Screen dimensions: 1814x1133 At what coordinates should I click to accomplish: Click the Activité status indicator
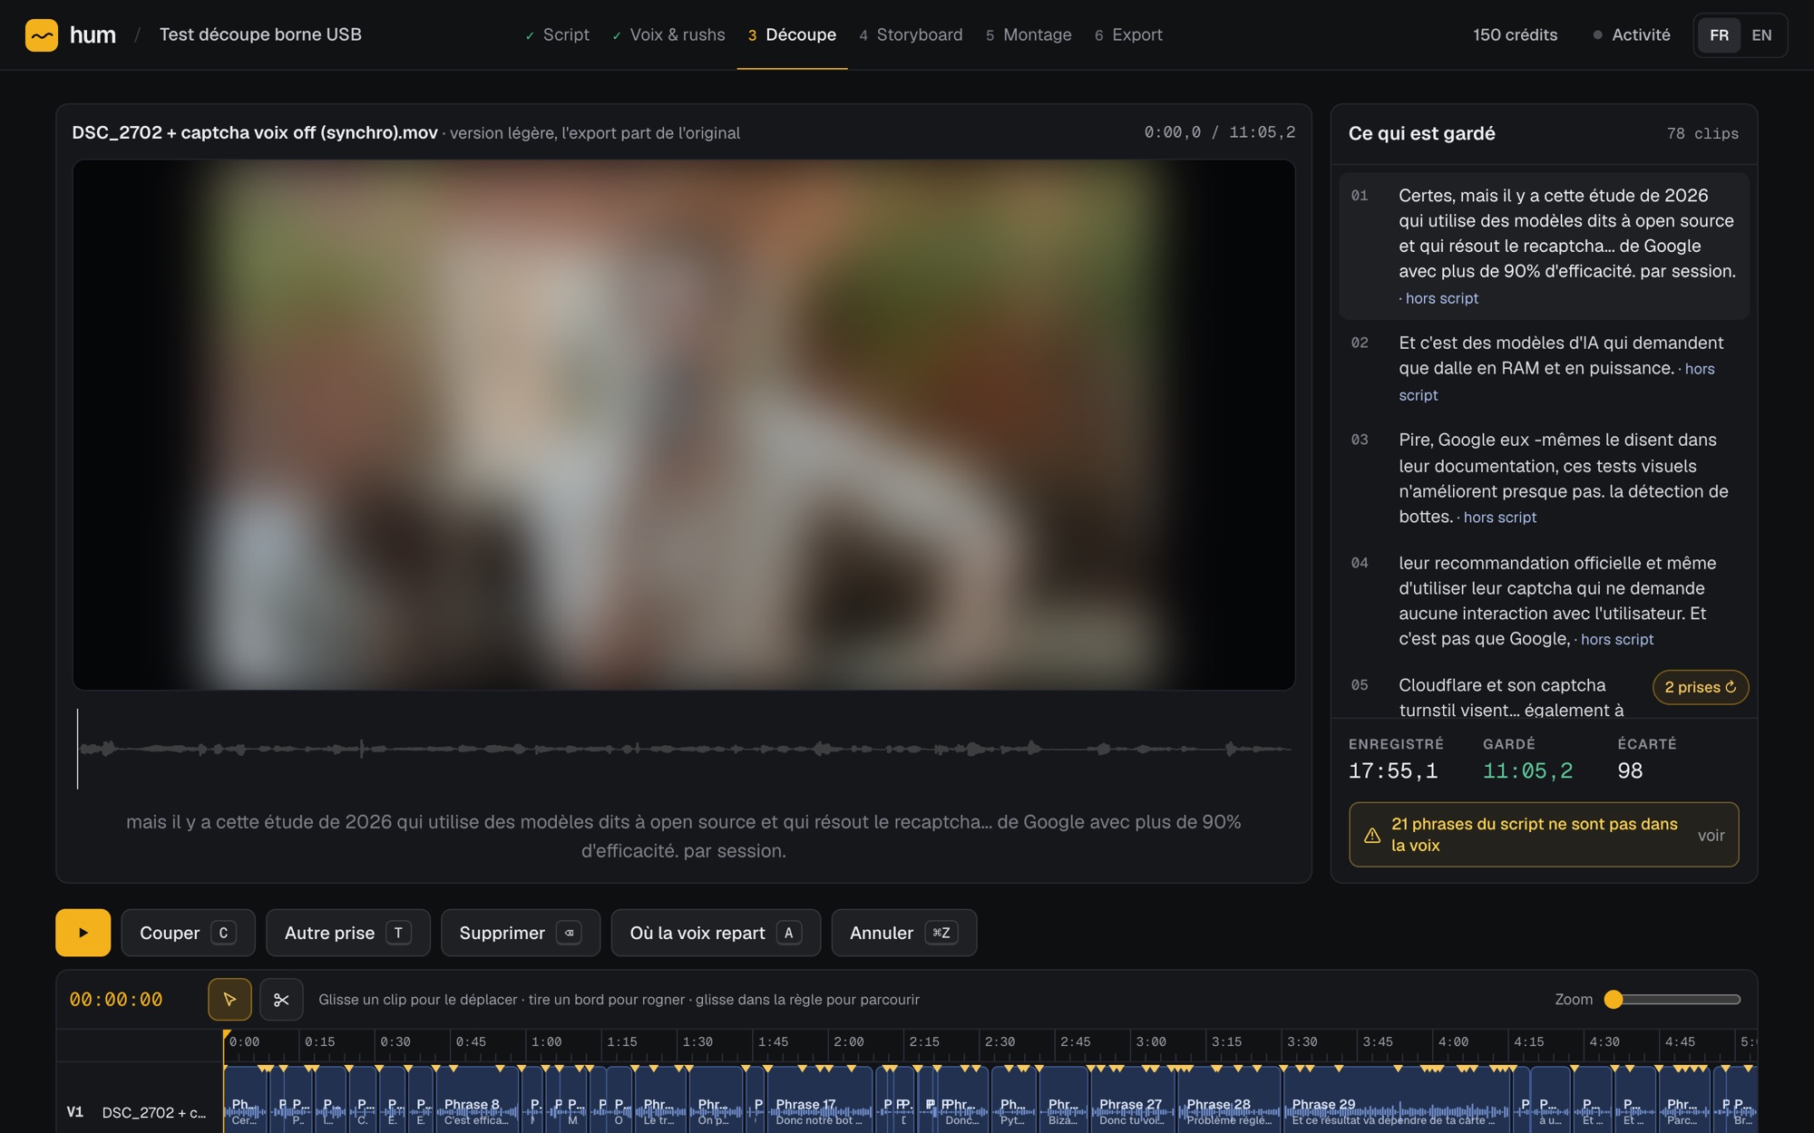pos(1632,34)
